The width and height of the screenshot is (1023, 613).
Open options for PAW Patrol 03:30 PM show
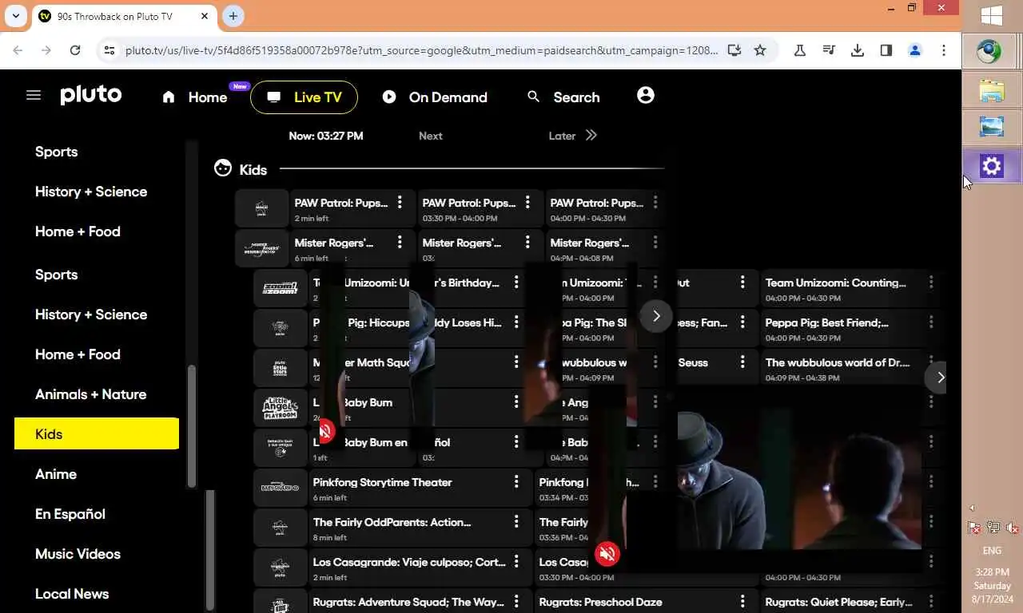[527, 203]
